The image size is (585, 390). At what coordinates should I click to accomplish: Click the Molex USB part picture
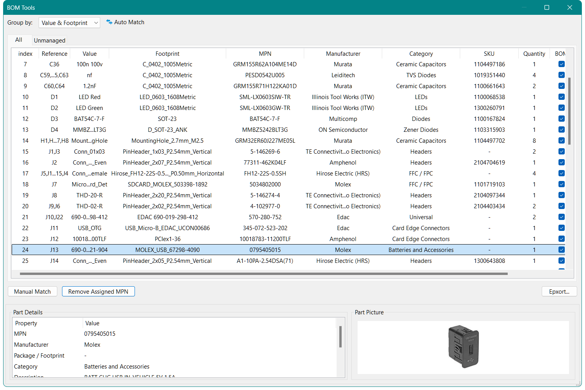(x=463, y=347)
